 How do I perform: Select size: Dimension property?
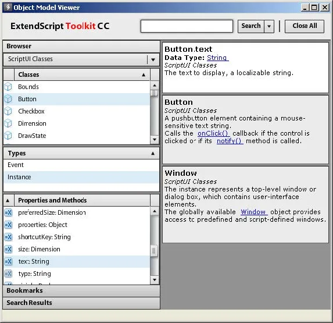[77, 249]
